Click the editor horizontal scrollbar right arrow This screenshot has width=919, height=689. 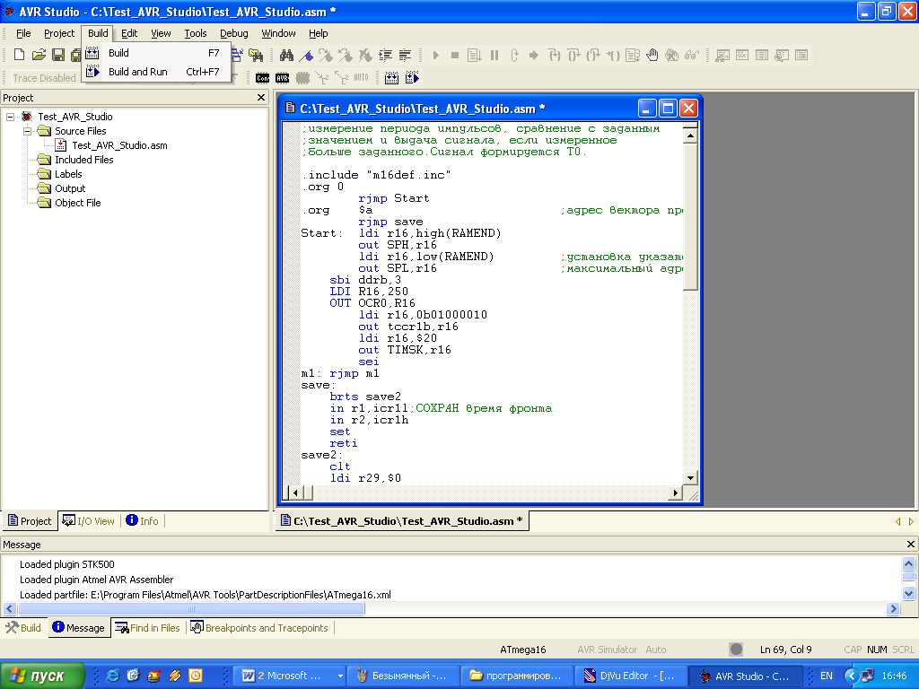coord(676,493)
